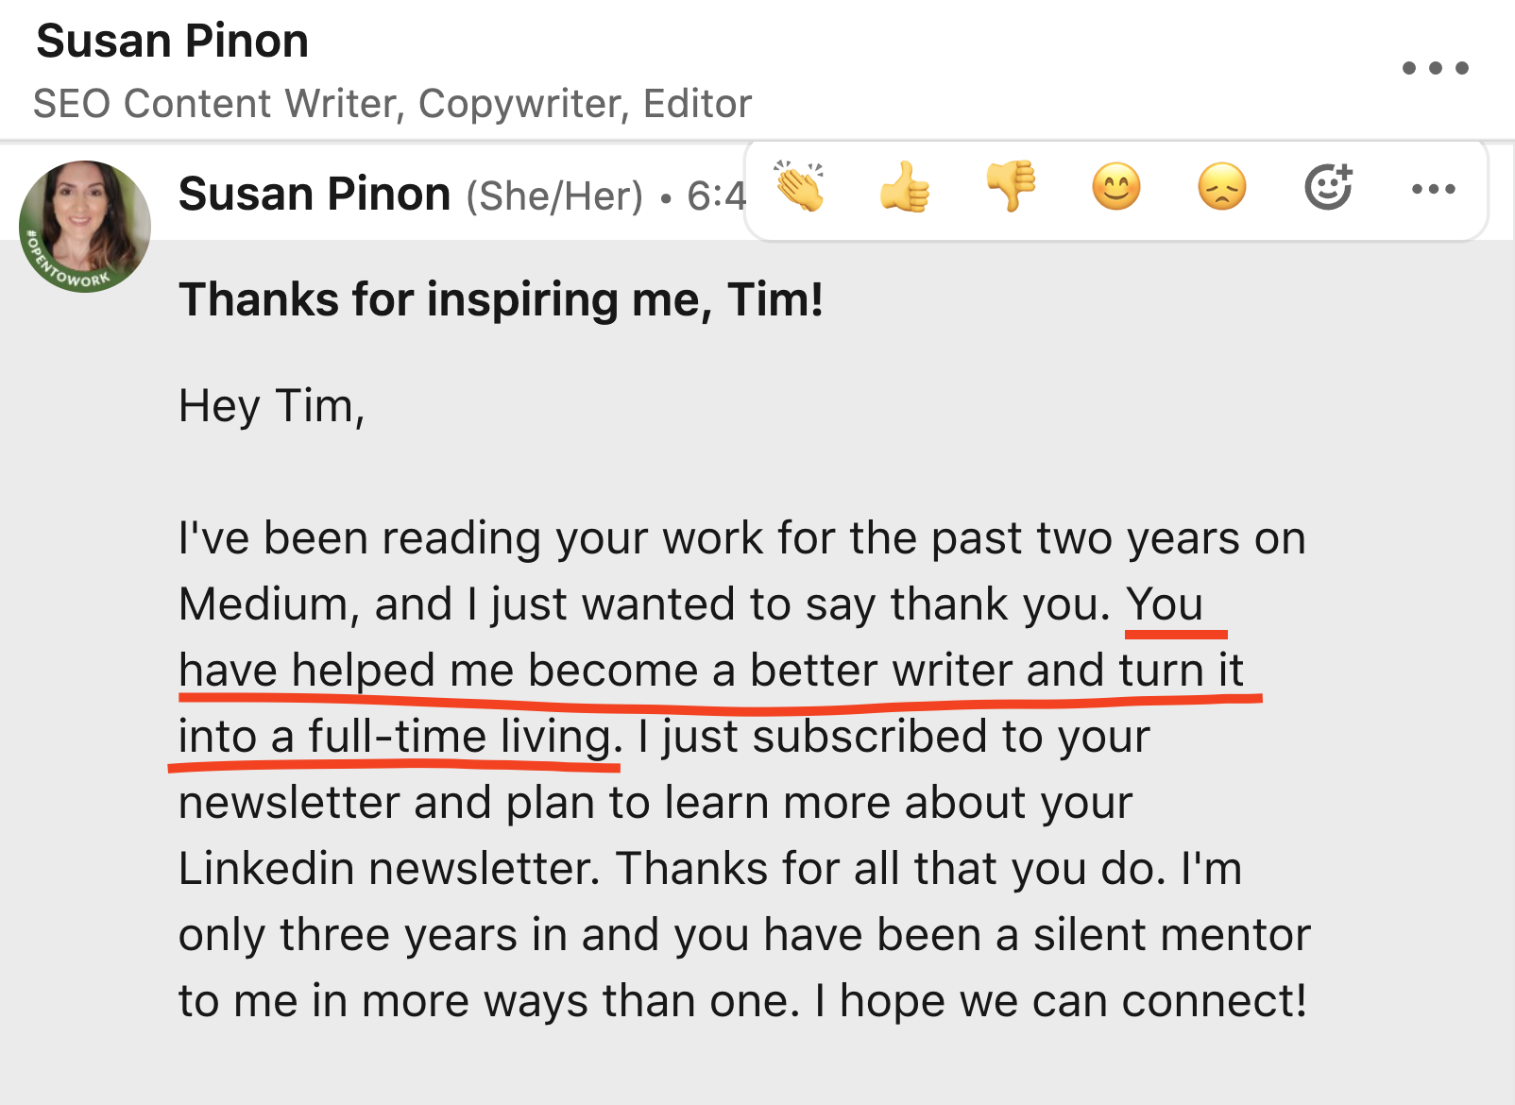Click the subject 'Thanks for inspiring me, Tim!'

tap(501, 300)
